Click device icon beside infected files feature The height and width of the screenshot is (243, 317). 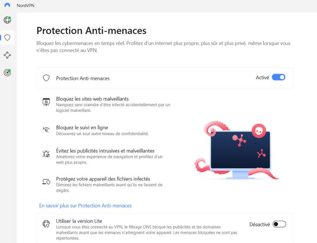coord(46,181)
